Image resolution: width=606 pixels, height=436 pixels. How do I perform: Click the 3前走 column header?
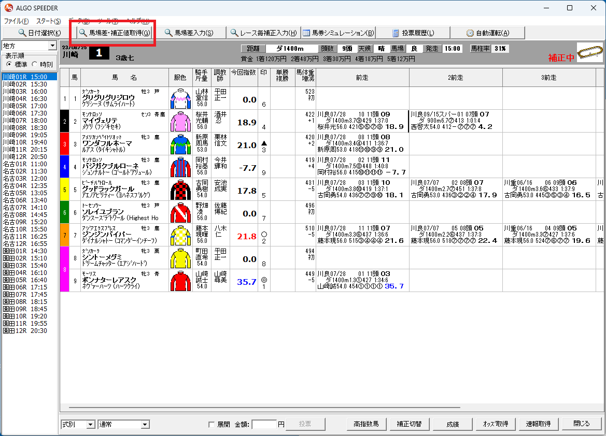tap(549, 77)
